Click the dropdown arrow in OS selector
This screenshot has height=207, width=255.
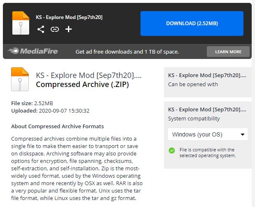point(242,134)
